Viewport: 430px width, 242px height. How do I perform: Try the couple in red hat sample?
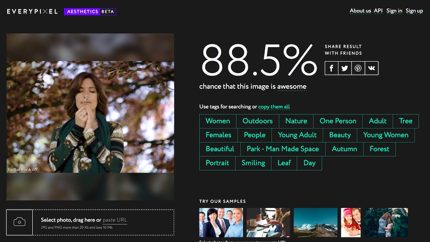pyautogui.click(x=351, y=223)
